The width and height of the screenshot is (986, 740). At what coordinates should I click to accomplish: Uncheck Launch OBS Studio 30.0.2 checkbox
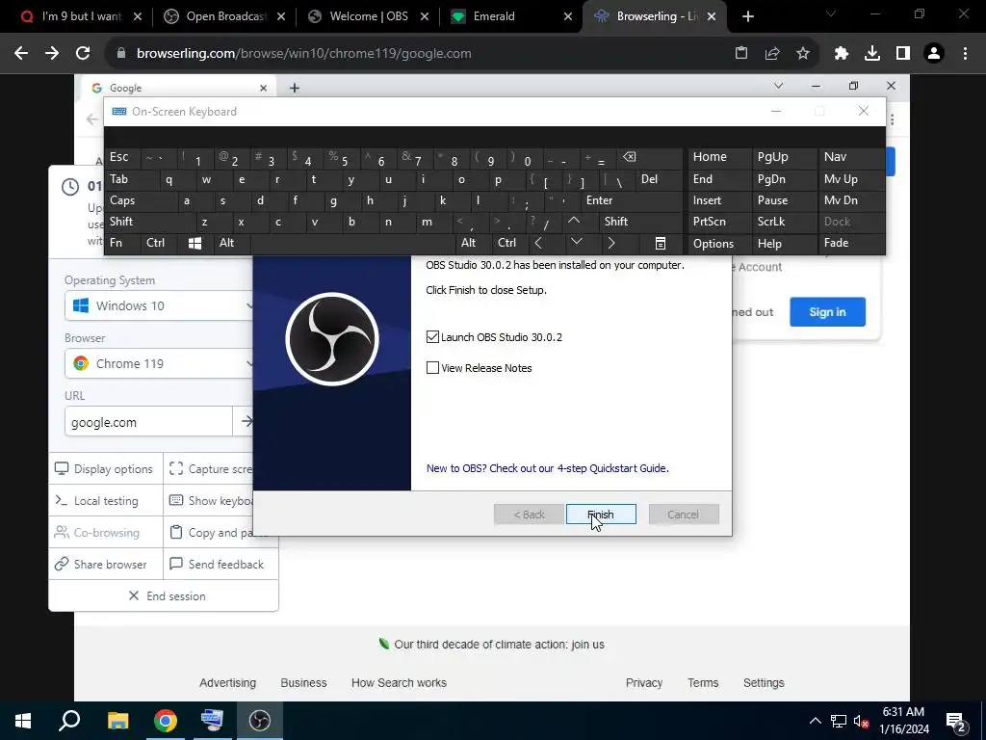tap(432, 336)
